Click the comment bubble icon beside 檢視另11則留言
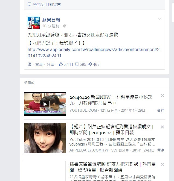174x181 pixels. (30, 4)
